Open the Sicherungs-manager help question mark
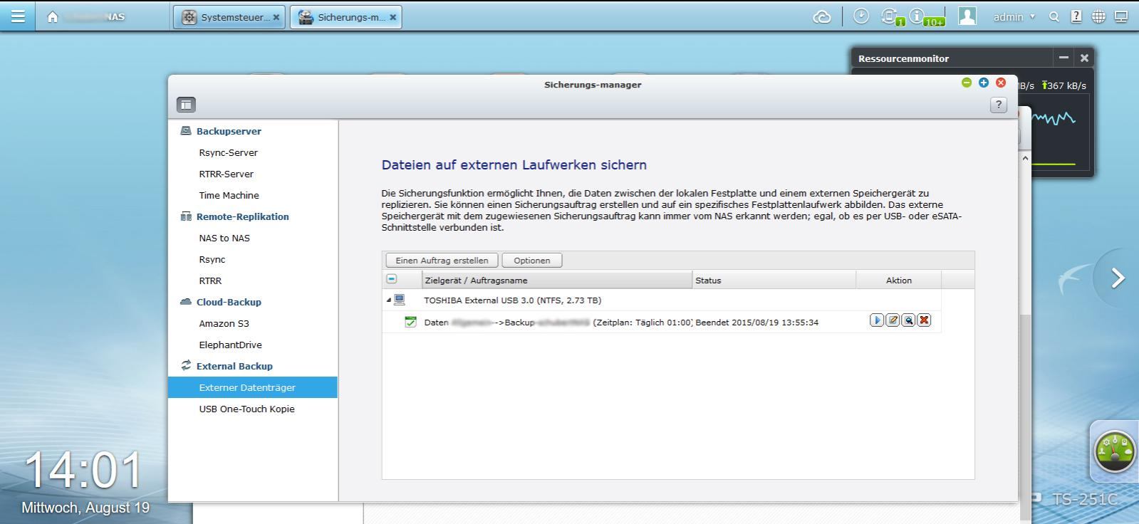 998,105
